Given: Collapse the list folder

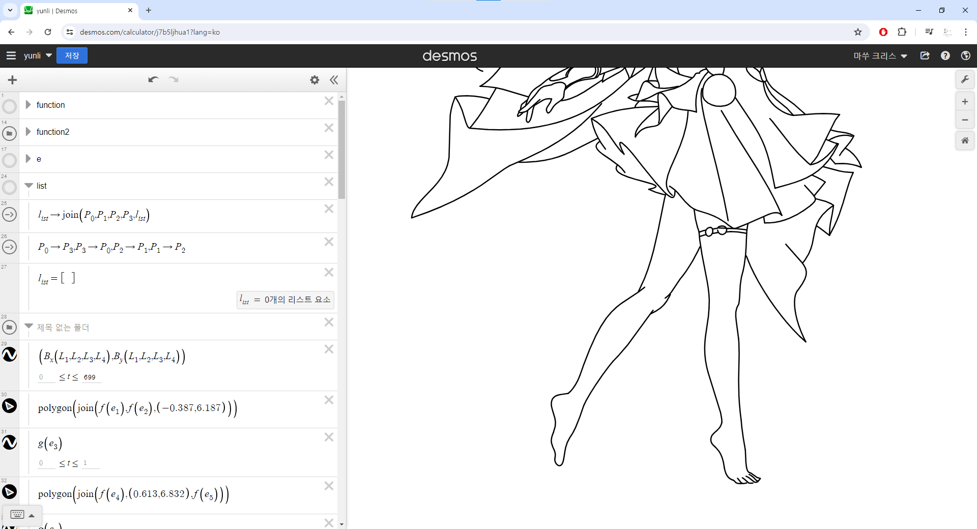Looking at the screenshot, I should [x=28, y=186].
